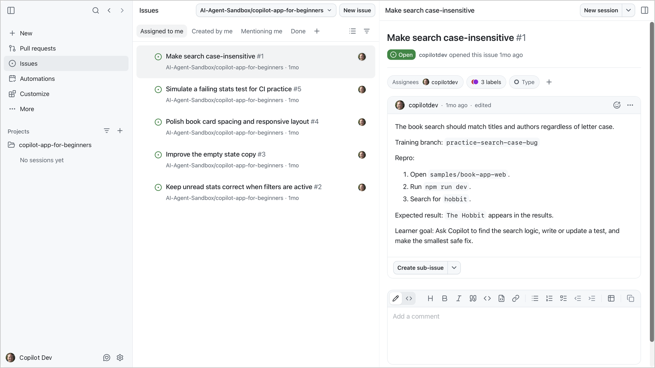Viewport: 655px width, 368px height.
Task: Insert a heading in the comment
Action: [x=431, y=298]
